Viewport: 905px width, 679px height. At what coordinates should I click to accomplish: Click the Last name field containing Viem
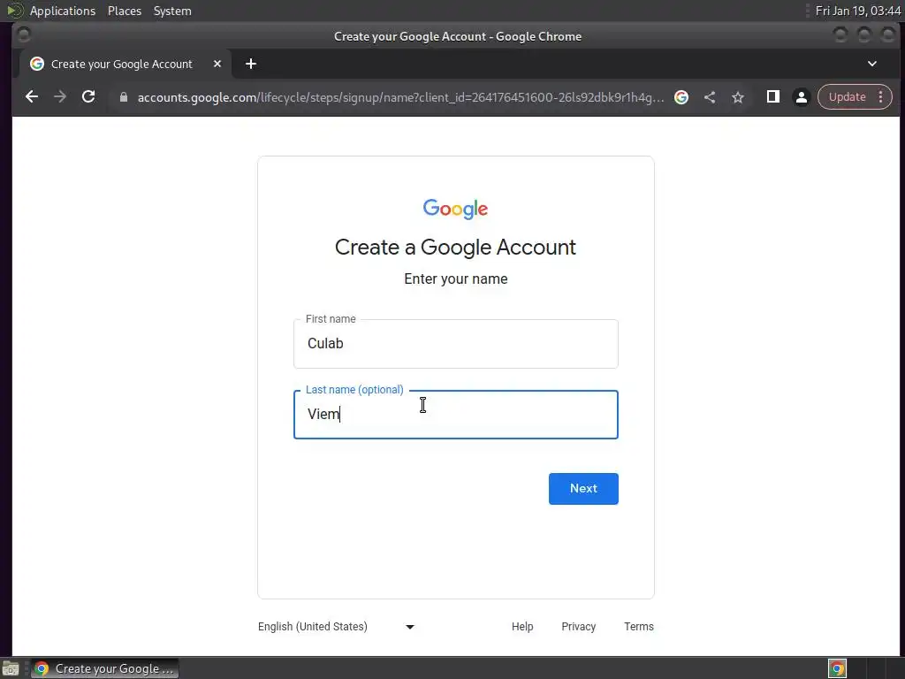pos(455,415)
